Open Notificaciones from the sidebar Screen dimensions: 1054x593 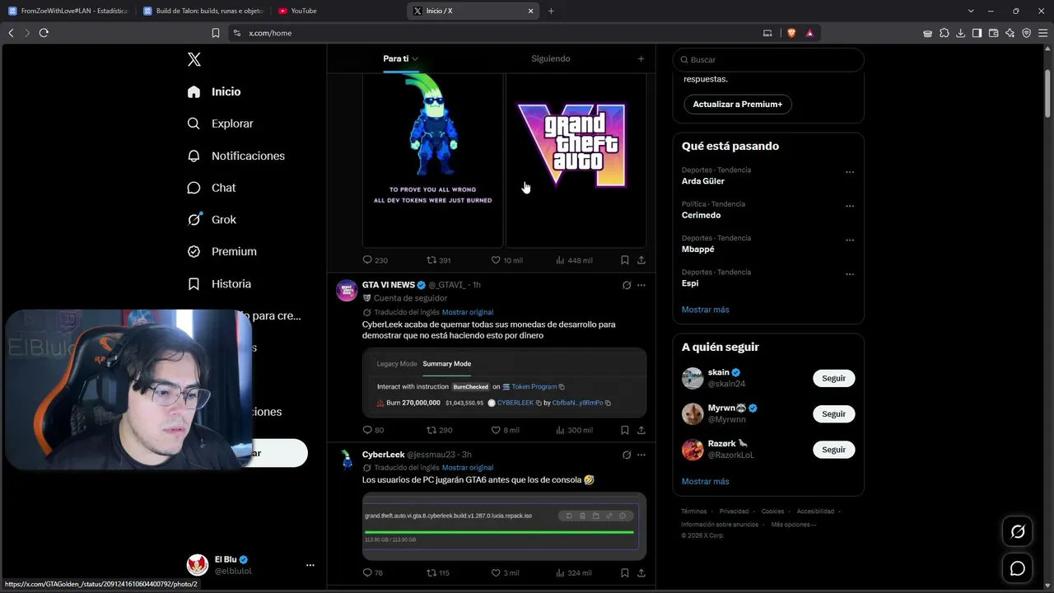[x=236, y=156]
